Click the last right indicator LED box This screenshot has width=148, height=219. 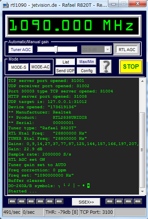pyautogui.click(x=138, y=201)
